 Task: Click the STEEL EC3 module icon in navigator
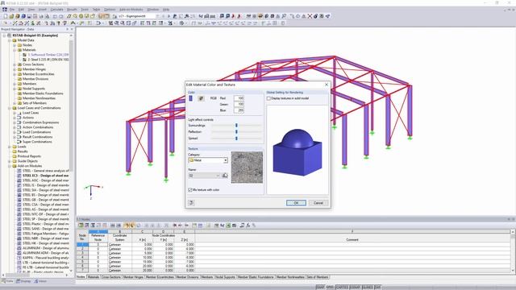19,176
